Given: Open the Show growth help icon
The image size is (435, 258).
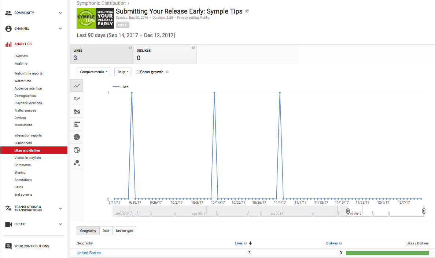Looking at the screenshot, I should (167, 72).
